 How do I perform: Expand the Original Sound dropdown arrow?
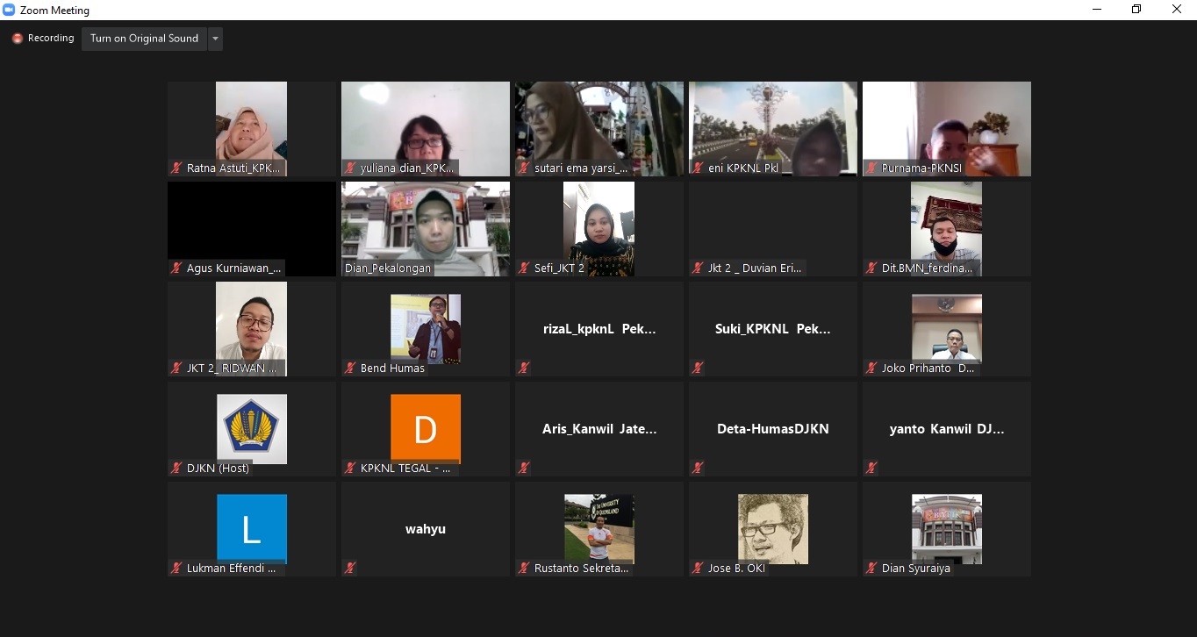click(215, 39)
